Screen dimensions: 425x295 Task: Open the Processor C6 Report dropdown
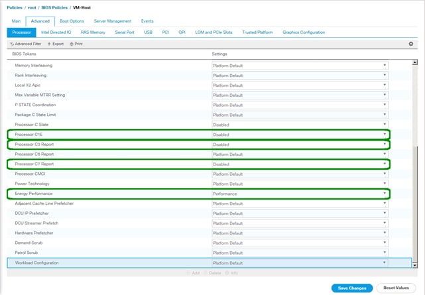(300, 154)
